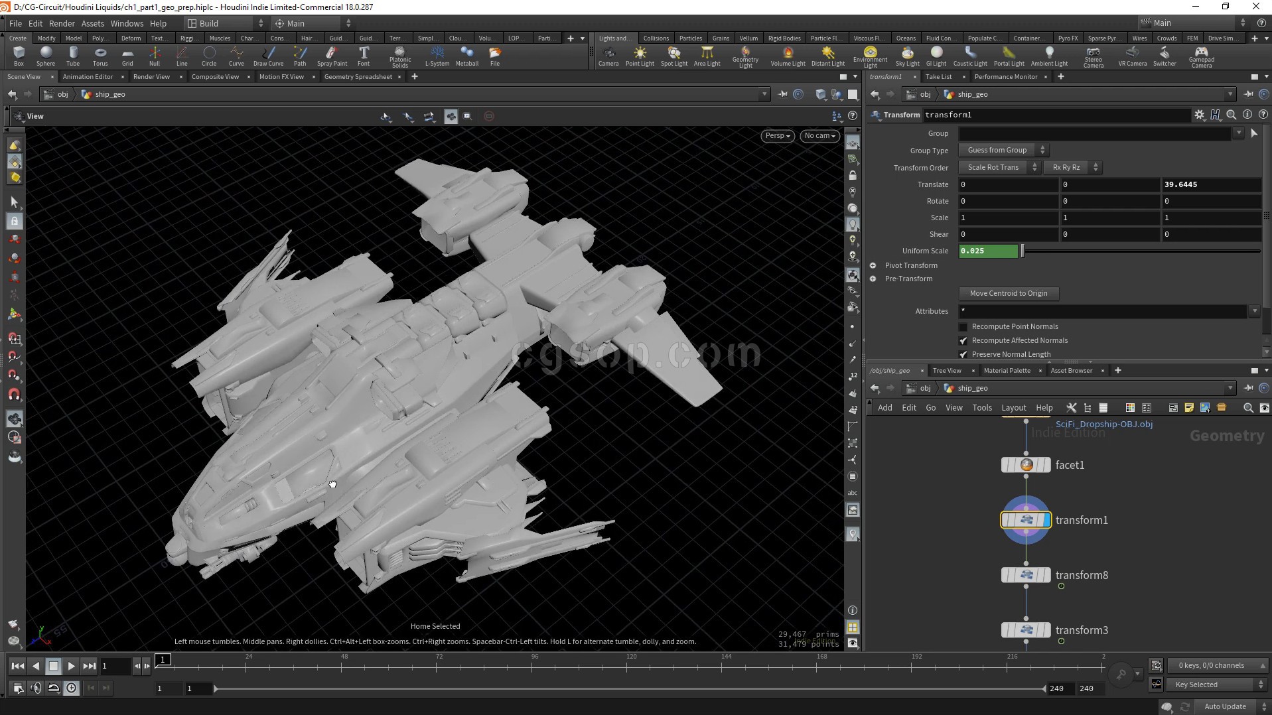This screenshot has width=1272, height=715.
Task: Add a Point Light from the shelf
Action: pyautogui.click(x=640, y=56)
